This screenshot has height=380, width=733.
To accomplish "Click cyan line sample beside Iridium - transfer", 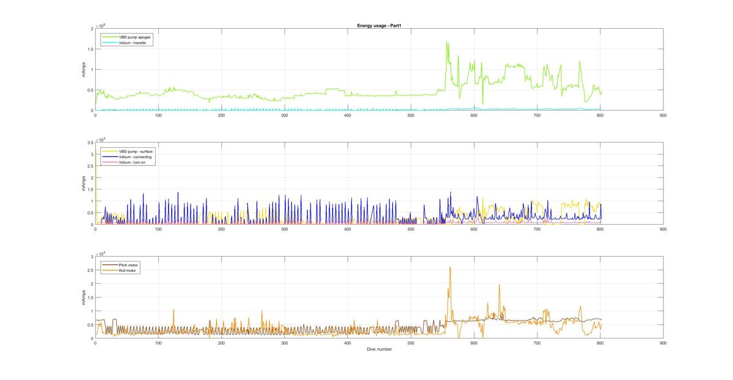I will (110, 43).
